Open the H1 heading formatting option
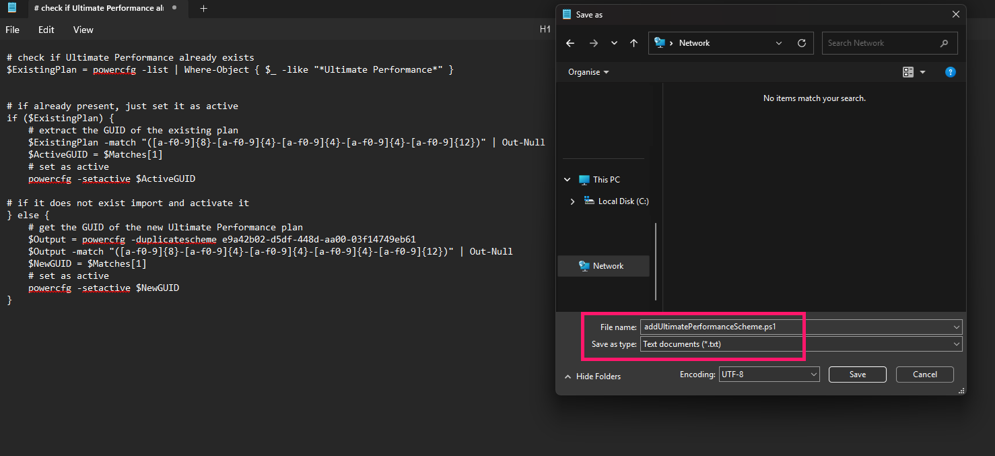The image size is (995, 456). (x=545, y=30)
